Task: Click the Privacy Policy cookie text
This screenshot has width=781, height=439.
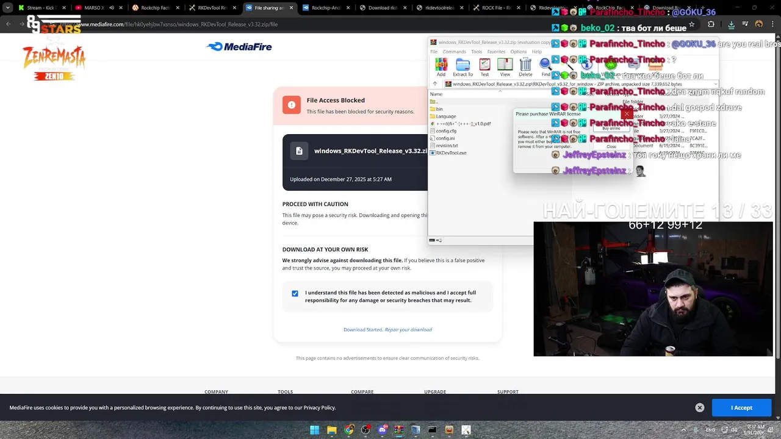Action: (319, 407)
